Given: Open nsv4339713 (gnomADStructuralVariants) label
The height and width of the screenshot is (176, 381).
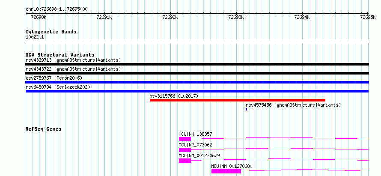Looking at the screenshot, I should coord(73,60).
